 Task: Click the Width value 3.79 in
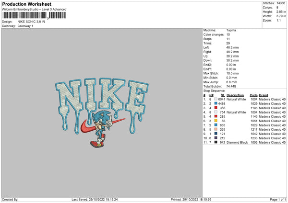[x=281, y=16]
